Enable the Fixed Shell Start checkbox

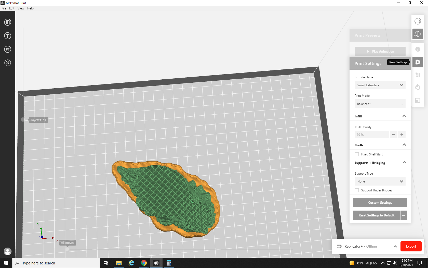click(x=357, y=154)
